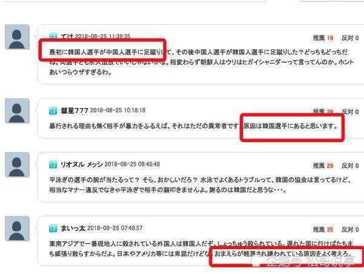Vote 反対 on てけ's comment
This screenshot has height=274, width=364.
(x=350, y=38)
